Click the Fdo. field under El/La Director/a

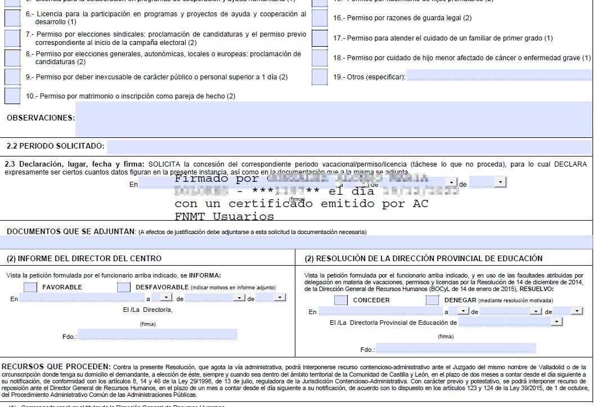(158, 334)
